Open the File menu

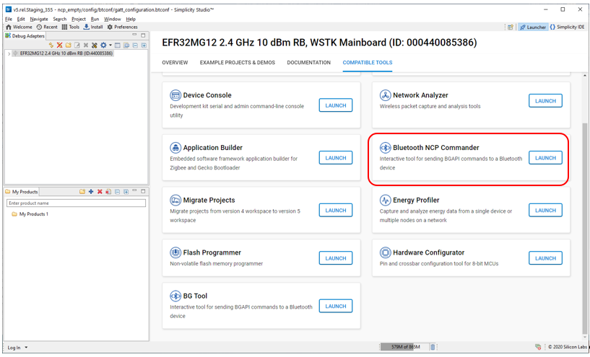(x=9, y=19)
